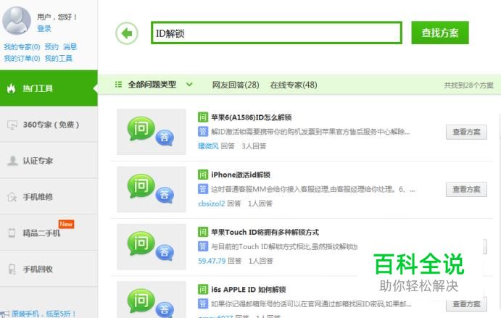The image size is (501, 318).
Task: Open Q&A thumbnail for 苹果Touch ID result
Action: click(x=152, y=247)
